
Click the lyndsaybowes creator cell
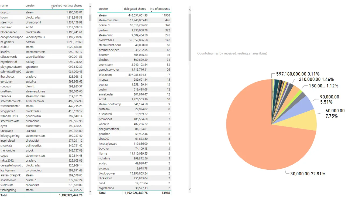click(108, 144)
